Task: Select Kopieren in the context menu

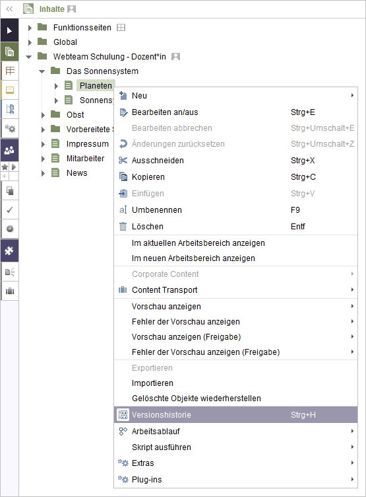Action: (x=235, y=177)
